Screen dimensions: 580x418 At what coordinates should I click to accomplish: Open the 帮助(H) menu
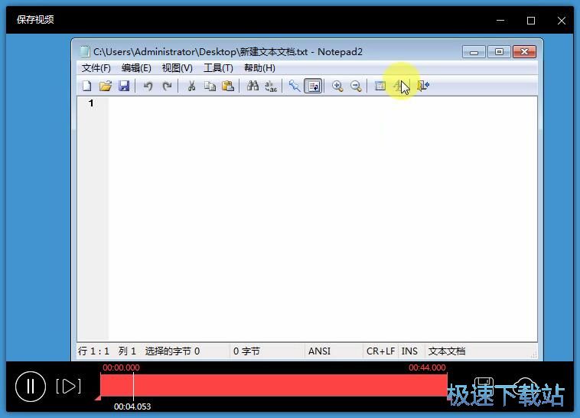click(x=259, y=68)
